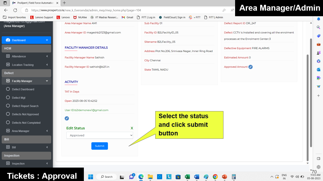Close the Edit Status panel with X
The width and height of the screenshot is (323, 181).
pyautogui.click(x=132, y=128)
